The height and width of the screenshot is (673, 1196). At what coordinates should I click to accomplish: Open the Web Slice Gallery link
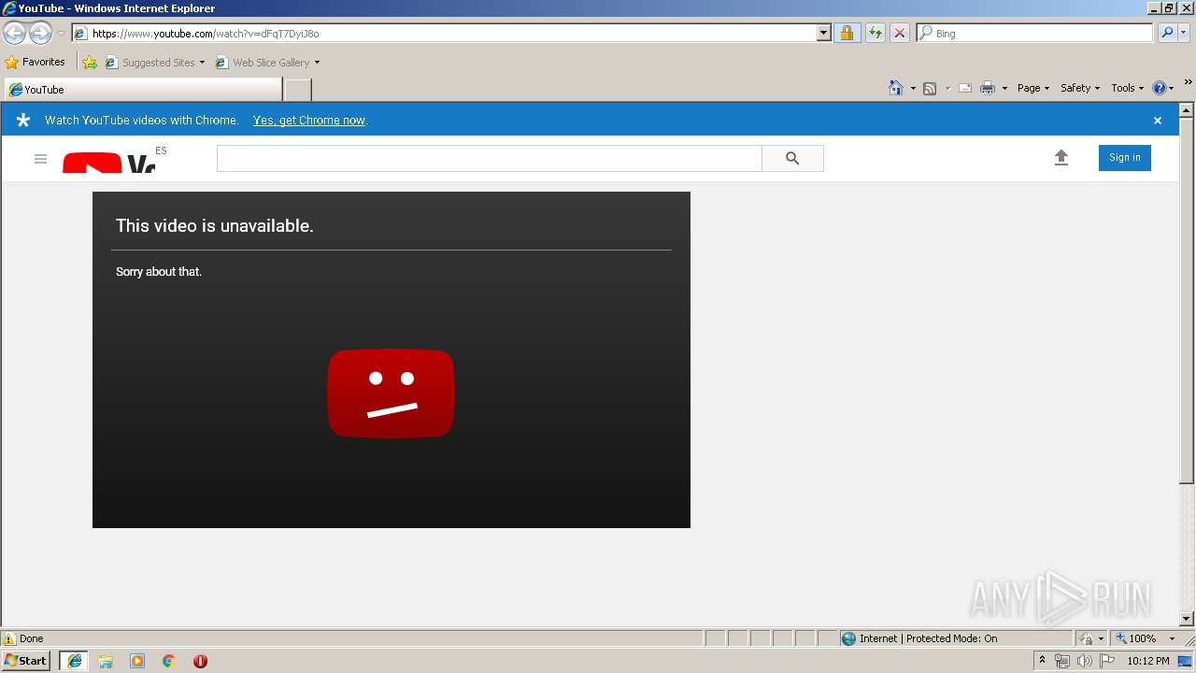click(263, 63)
